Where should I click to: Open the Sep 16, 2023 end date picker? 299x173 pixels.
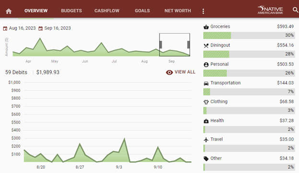(55, 28)
